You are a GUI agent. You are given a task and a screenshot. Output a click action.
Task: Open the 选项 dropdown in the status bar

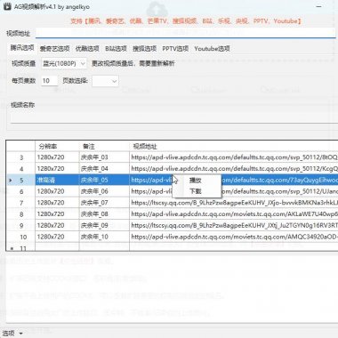(12, 334)
